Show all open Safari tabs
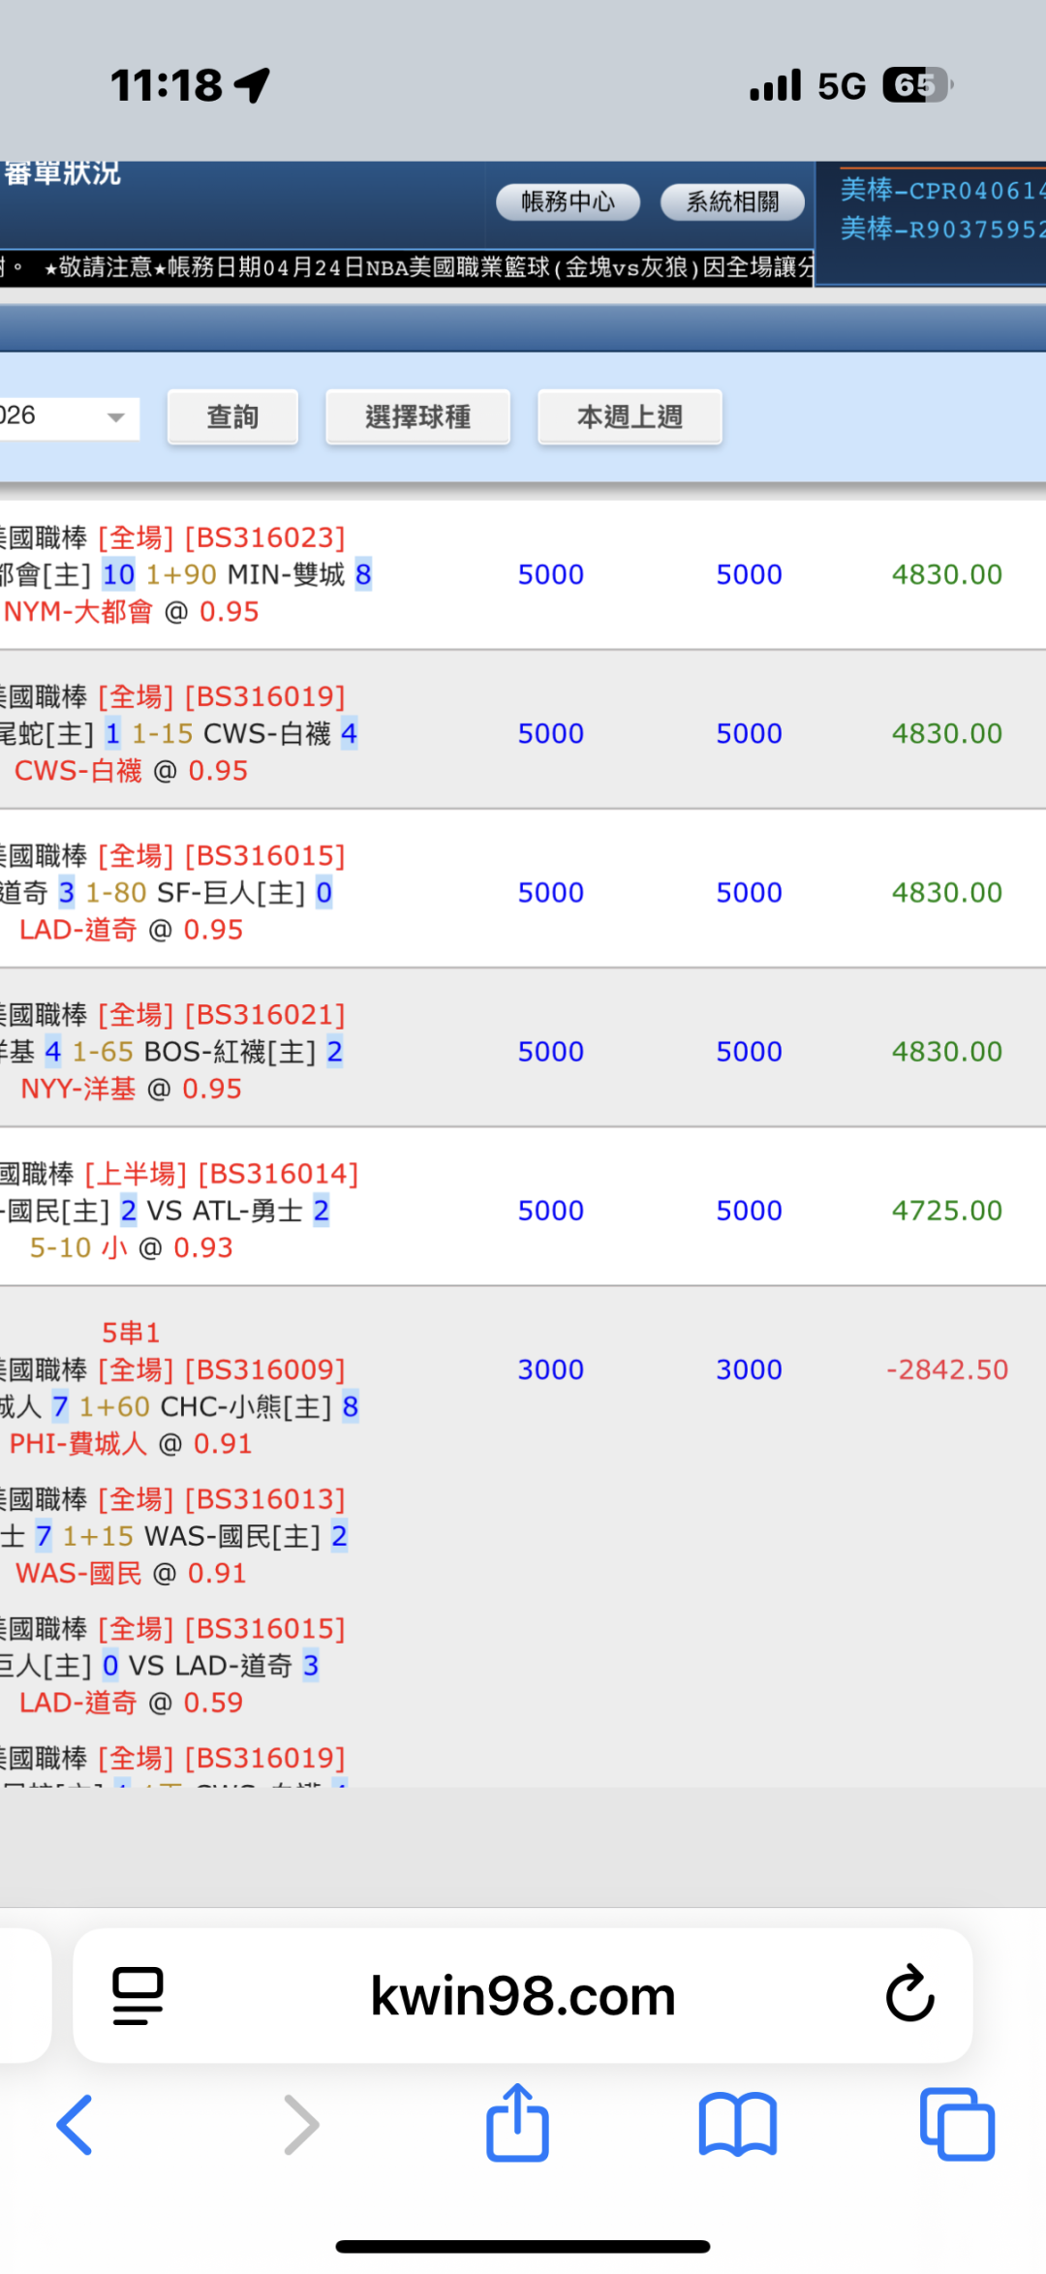 tap(956, 2125)
